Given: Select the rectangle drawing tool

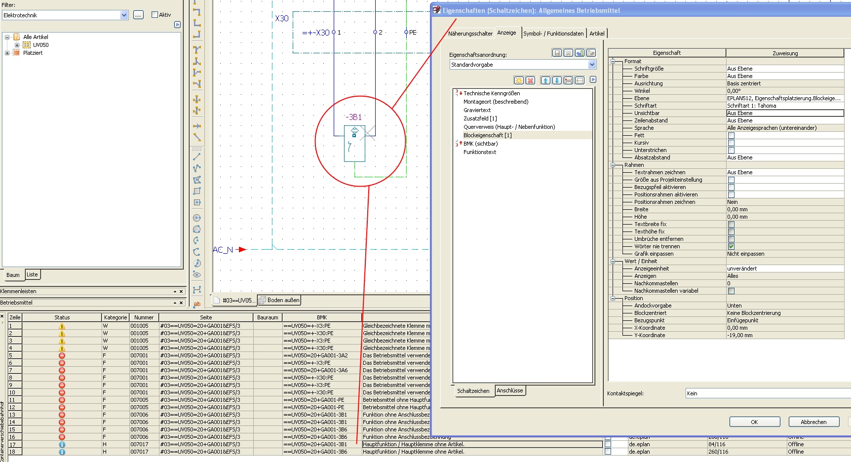Looking at the screenshot, I should pos(197,191).
